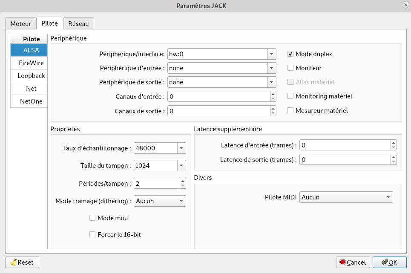Close the Paramètres JACK dialog window
Viewport: 411px width, 274px height.
click(x=405, y=5)
